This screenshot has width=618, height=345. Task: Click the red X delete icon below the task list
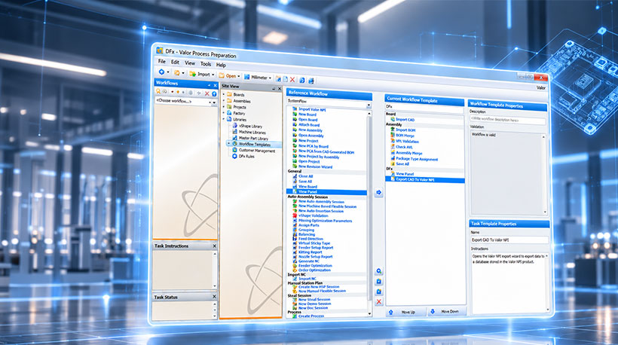pyautogui.click(x=379, y=301)
